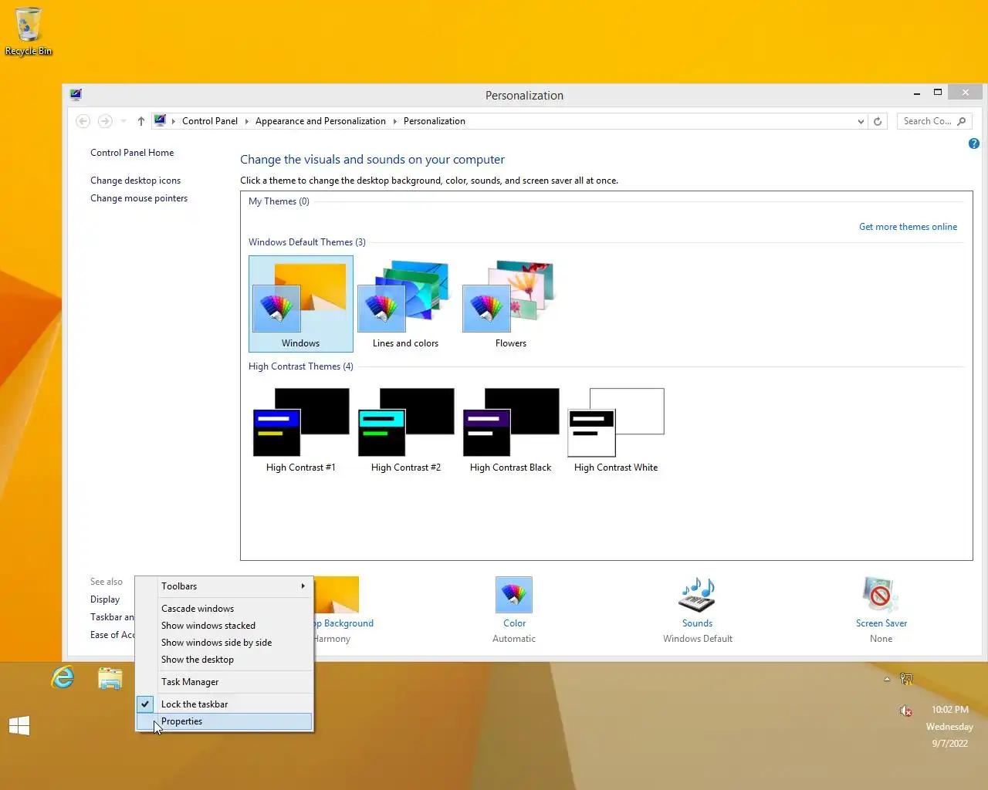Open Task Manager from context menu
The height and width of the screenshot is (790, 988).
[x=225, y=682]
